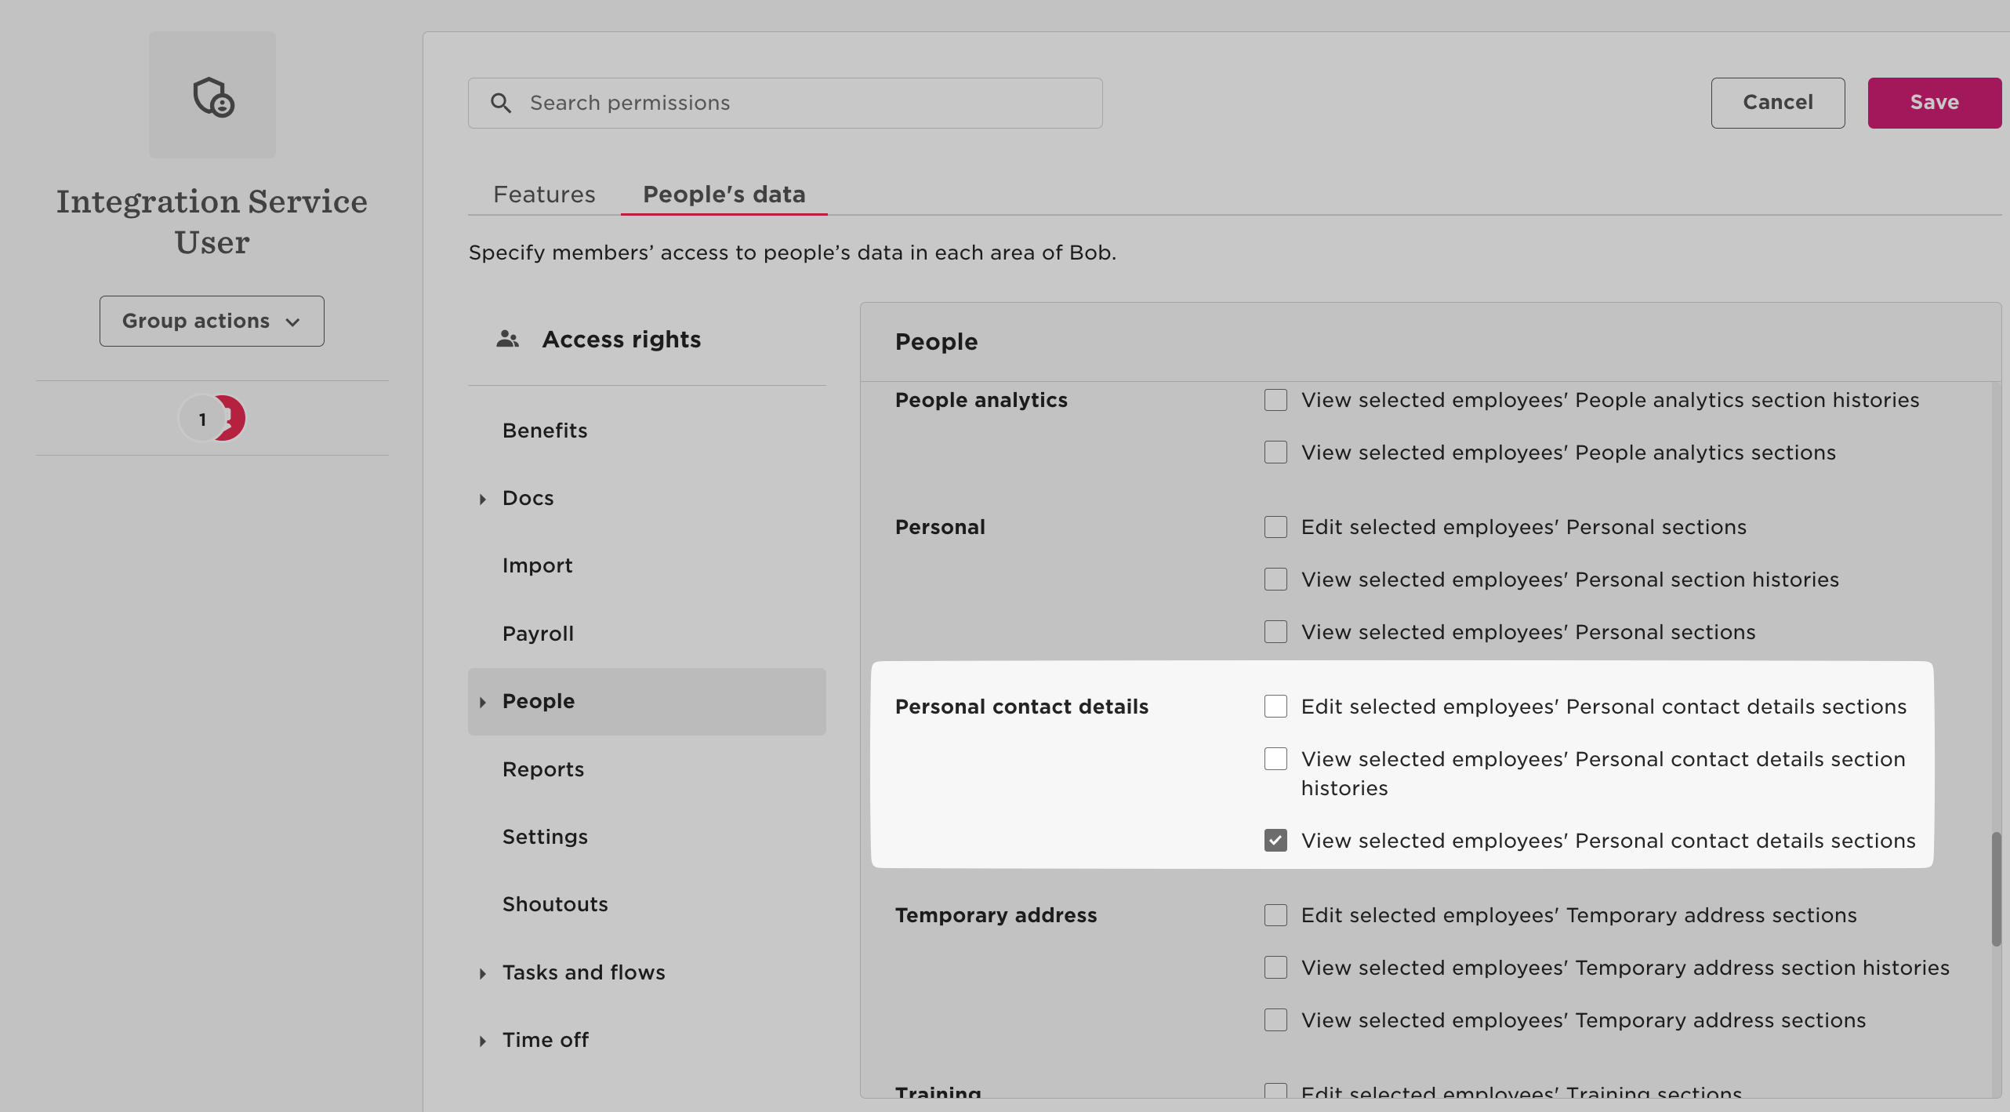Click the Access rights people icon
This screenshot has height=1112, width=2010.
(x=507, y=339)
